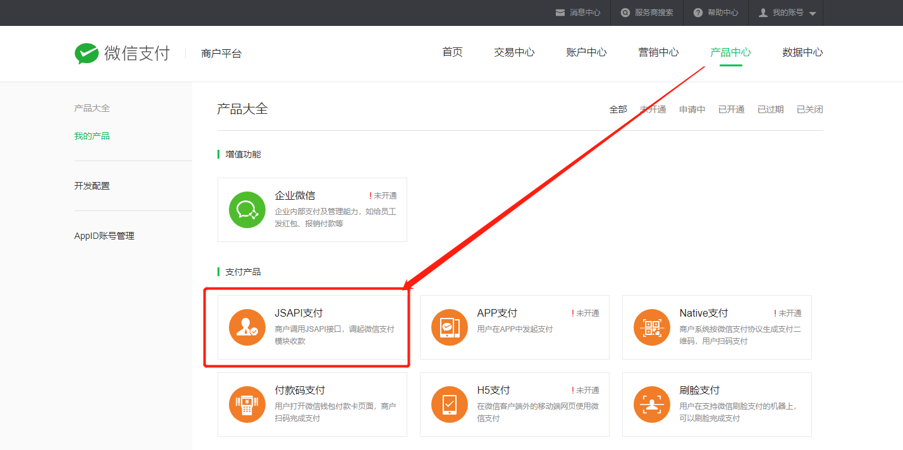Image resolution: width=903 pixels, height=450 pixels.
Task: Click the H5支付 orange tablet icon
Action: (450, 404)
